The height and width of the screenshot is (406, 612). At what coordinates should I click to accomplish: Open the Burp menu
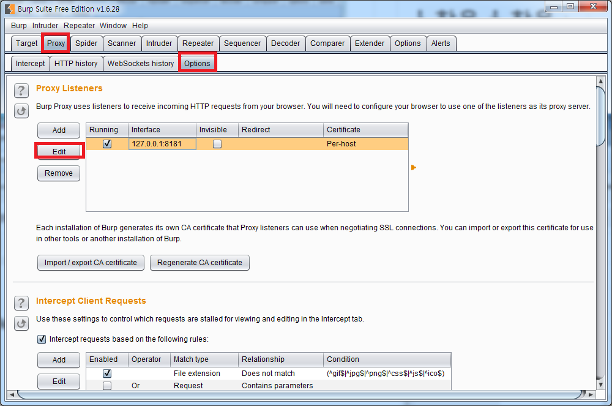(19, 25)
